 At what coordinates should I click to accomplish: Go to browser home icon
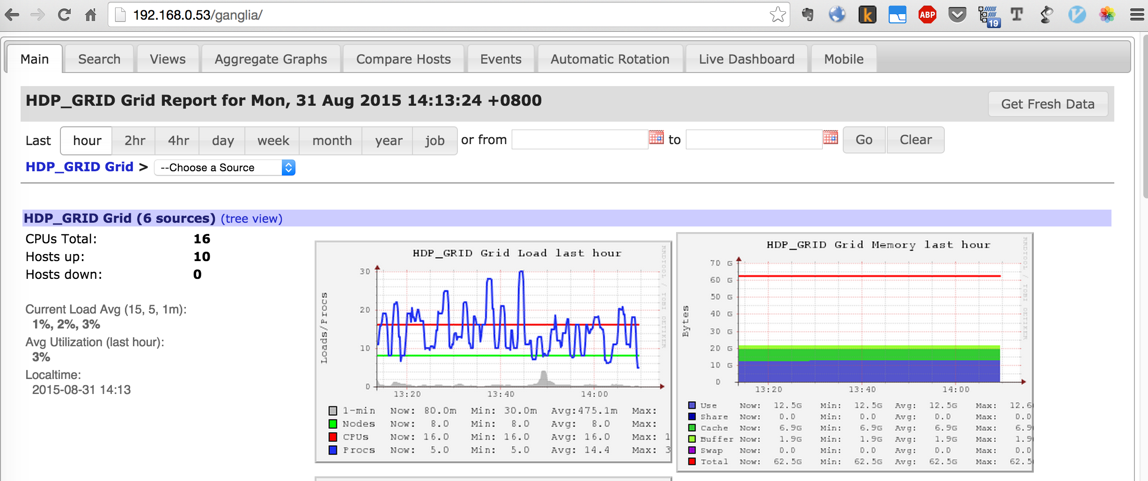click(90, 15)
